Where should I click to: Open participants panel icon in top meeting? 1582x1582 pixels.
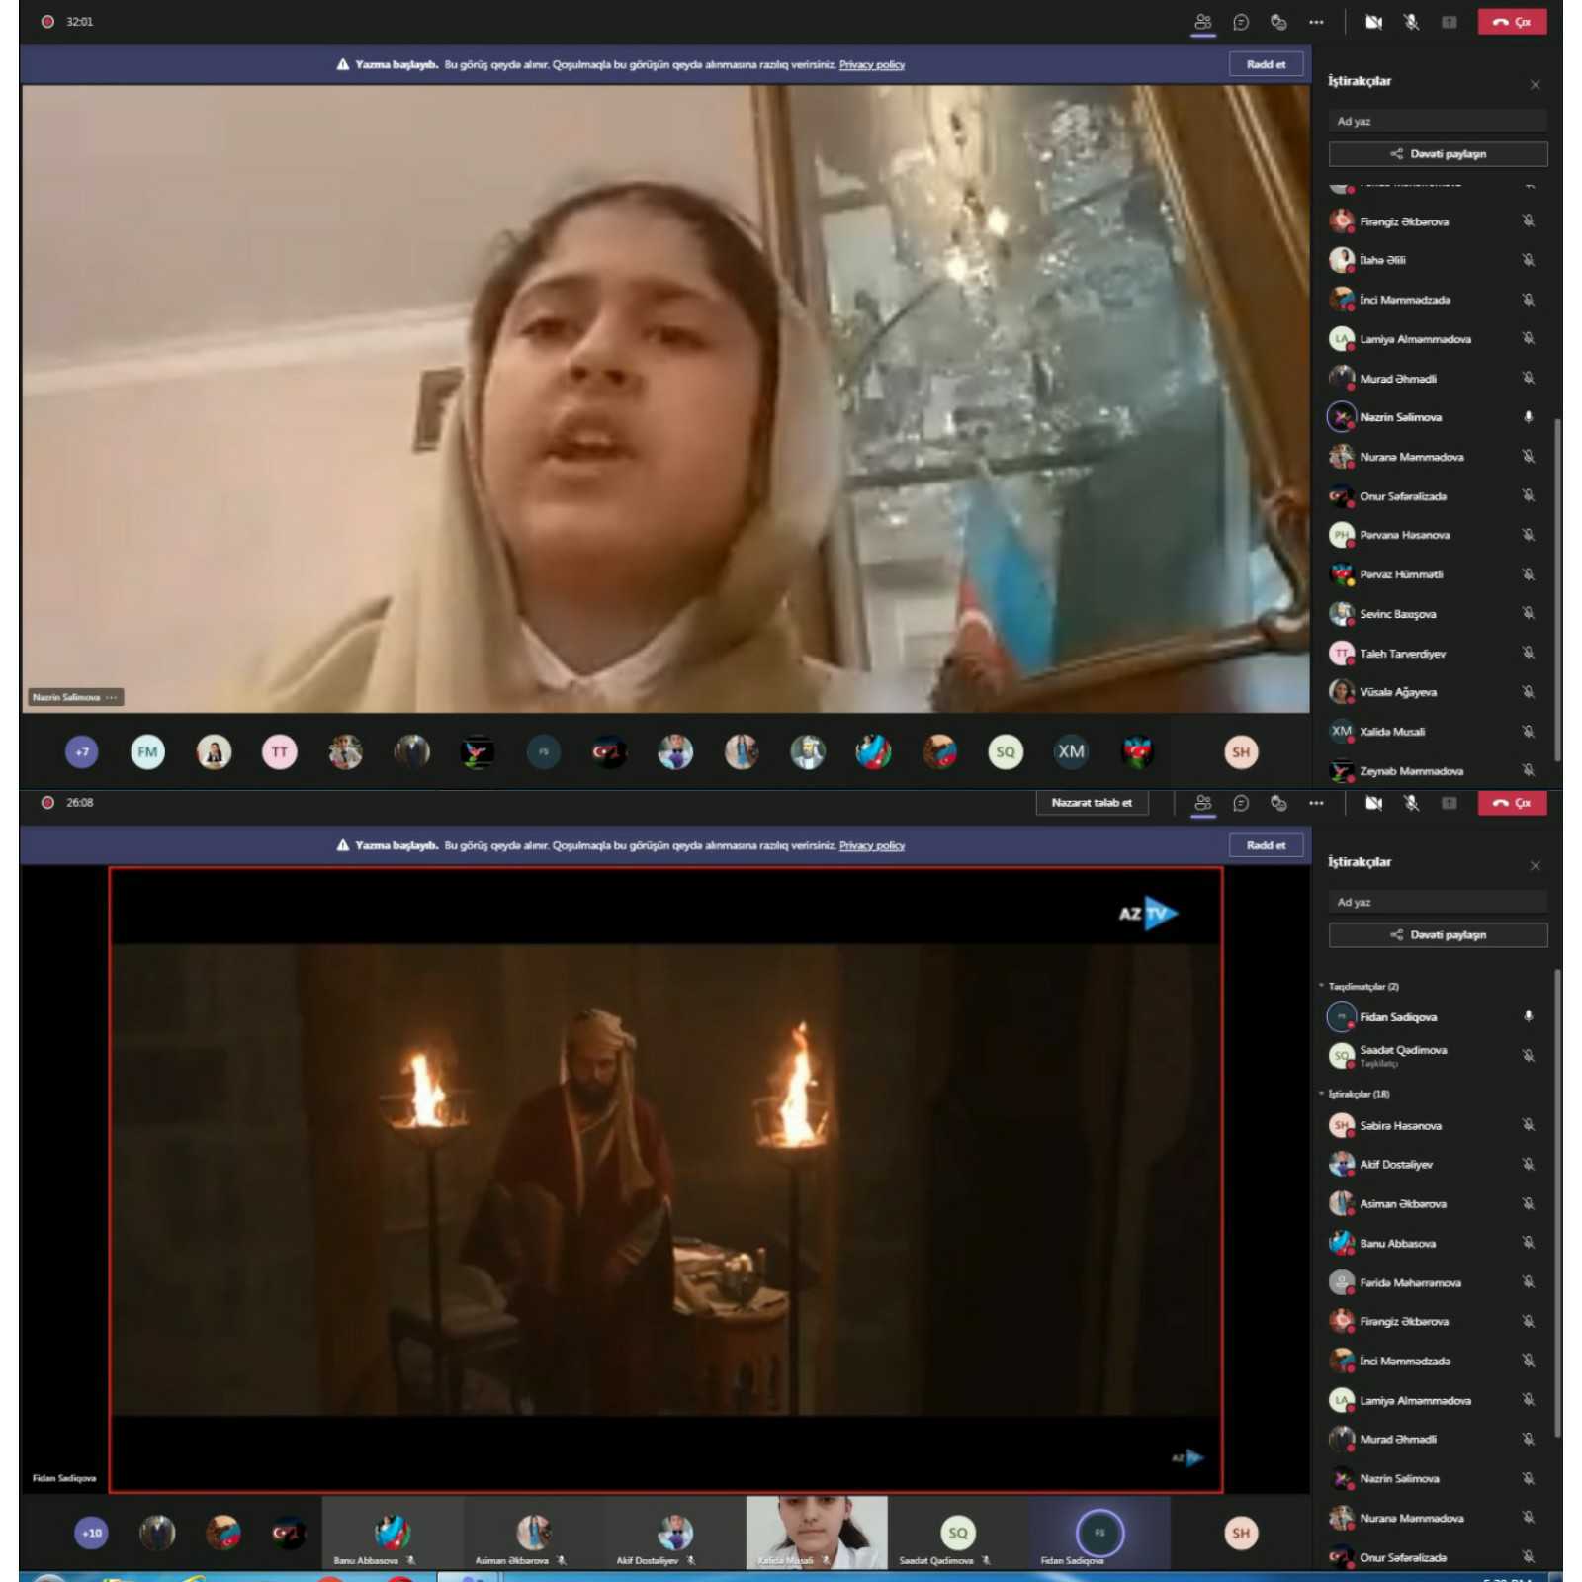click(x=1203, y=22)
